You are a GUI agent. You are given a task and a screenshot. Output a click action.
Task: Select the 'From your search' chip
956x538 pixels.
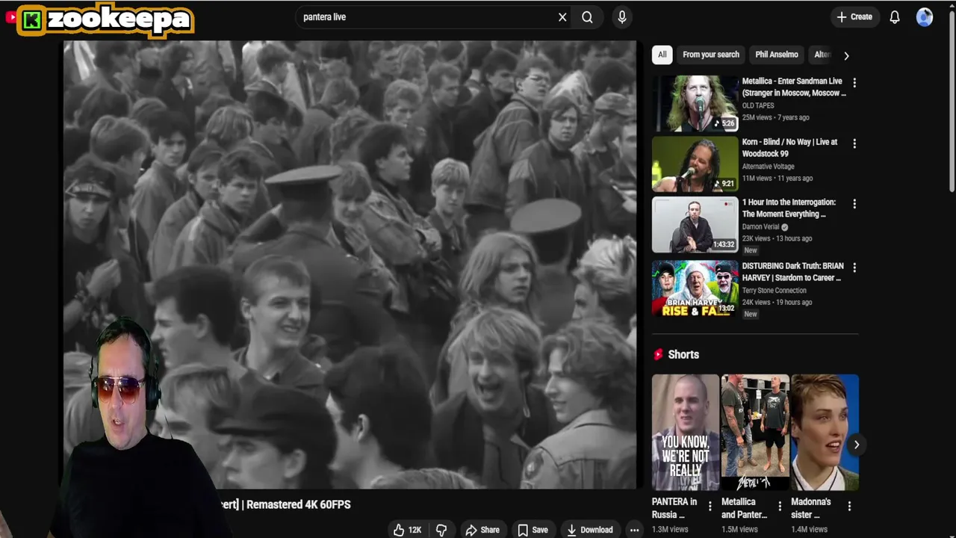coord(711,55)
